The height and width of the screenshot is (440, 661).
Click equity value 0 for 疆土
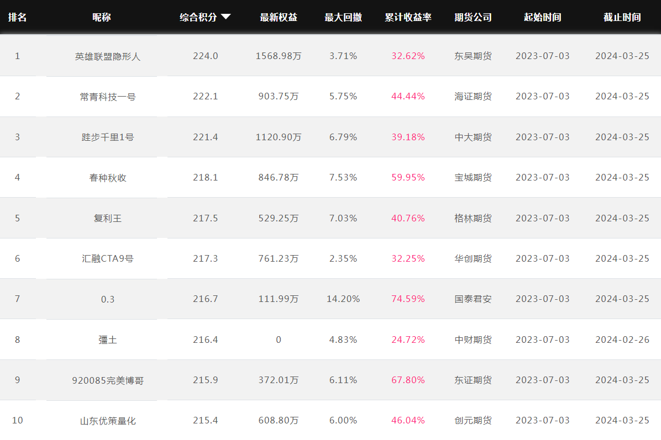(278, 340)
